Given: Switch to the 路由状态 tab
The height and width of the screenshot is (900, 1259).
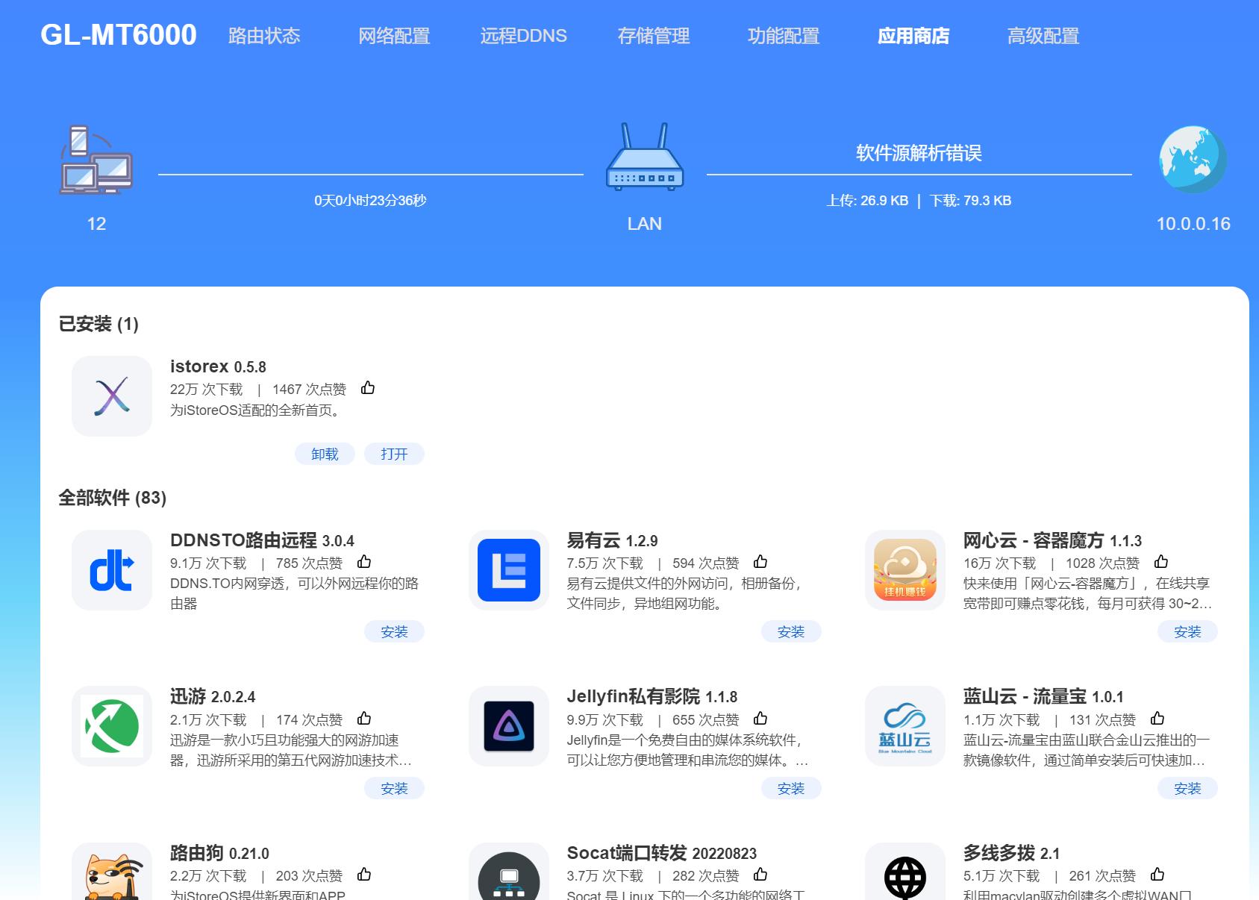Looking at the screenshot, I should point(263,35).
